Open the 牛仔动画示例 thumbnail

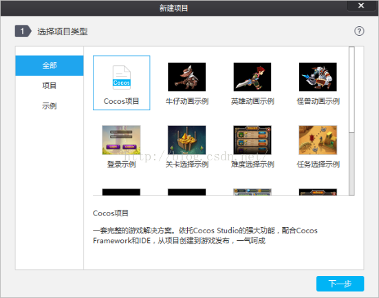(187, 77)
